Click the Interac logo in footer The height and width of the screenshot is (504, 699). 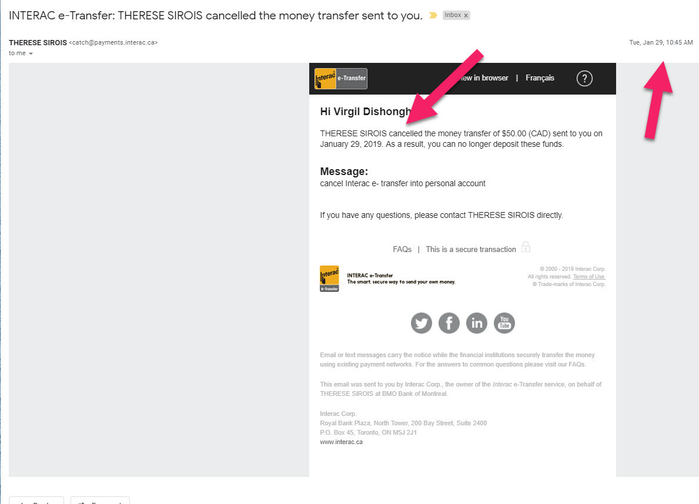tap(329, 278)
